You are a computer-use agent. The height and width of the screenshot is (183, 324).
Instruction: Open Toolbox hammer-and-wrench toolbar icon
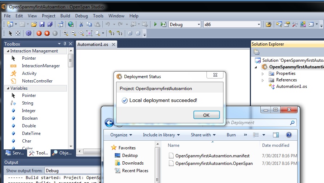295,24
